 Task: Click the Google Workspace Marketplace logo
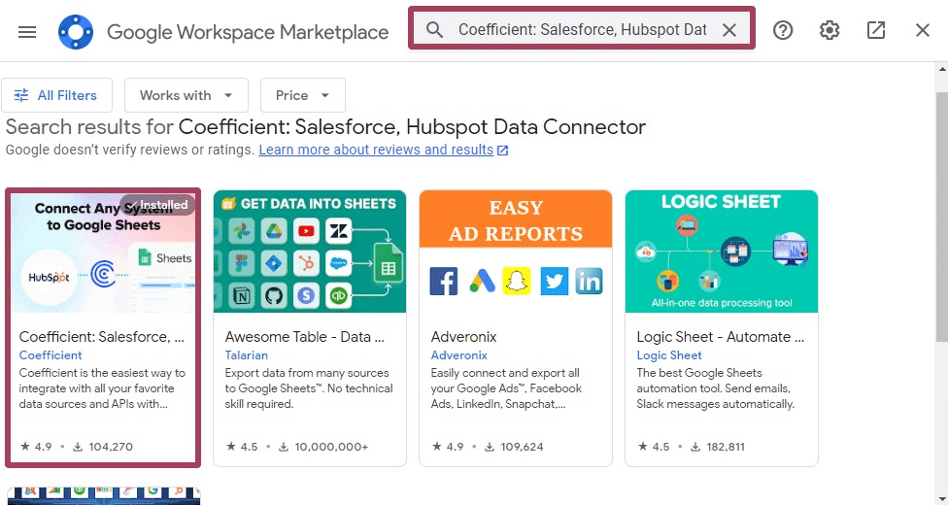[76, 31]
